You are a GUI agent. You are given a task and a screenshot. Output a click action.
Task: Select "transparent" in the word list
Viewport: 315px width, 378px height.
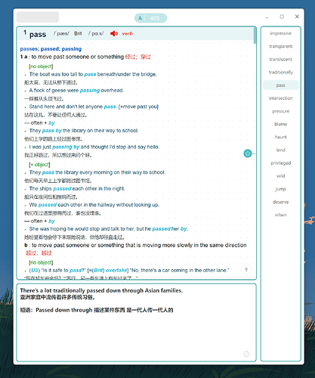pyautogui.click(x=280, y=46)
